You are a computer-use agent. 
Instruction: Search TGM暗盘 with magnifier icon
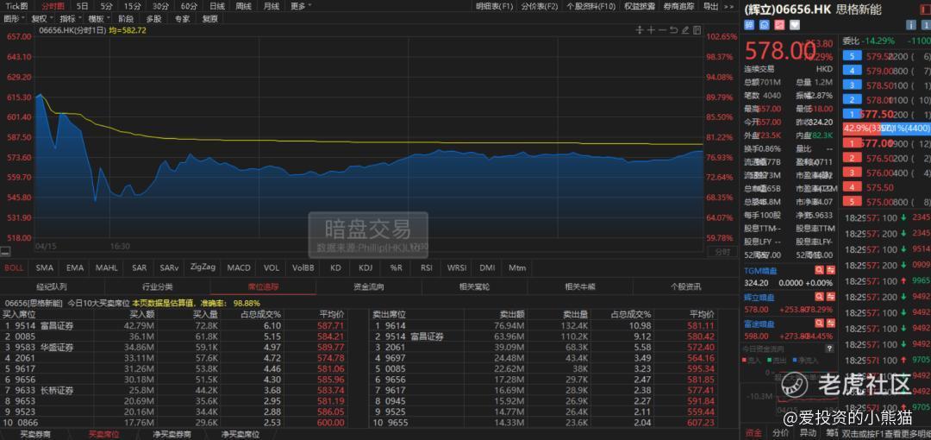click(819, 270)
